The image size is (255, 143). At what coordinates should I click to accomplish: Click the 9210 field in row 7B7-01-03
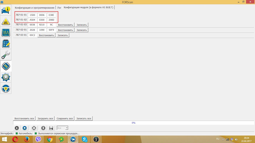pyautogui.click(x=42, y=25)
